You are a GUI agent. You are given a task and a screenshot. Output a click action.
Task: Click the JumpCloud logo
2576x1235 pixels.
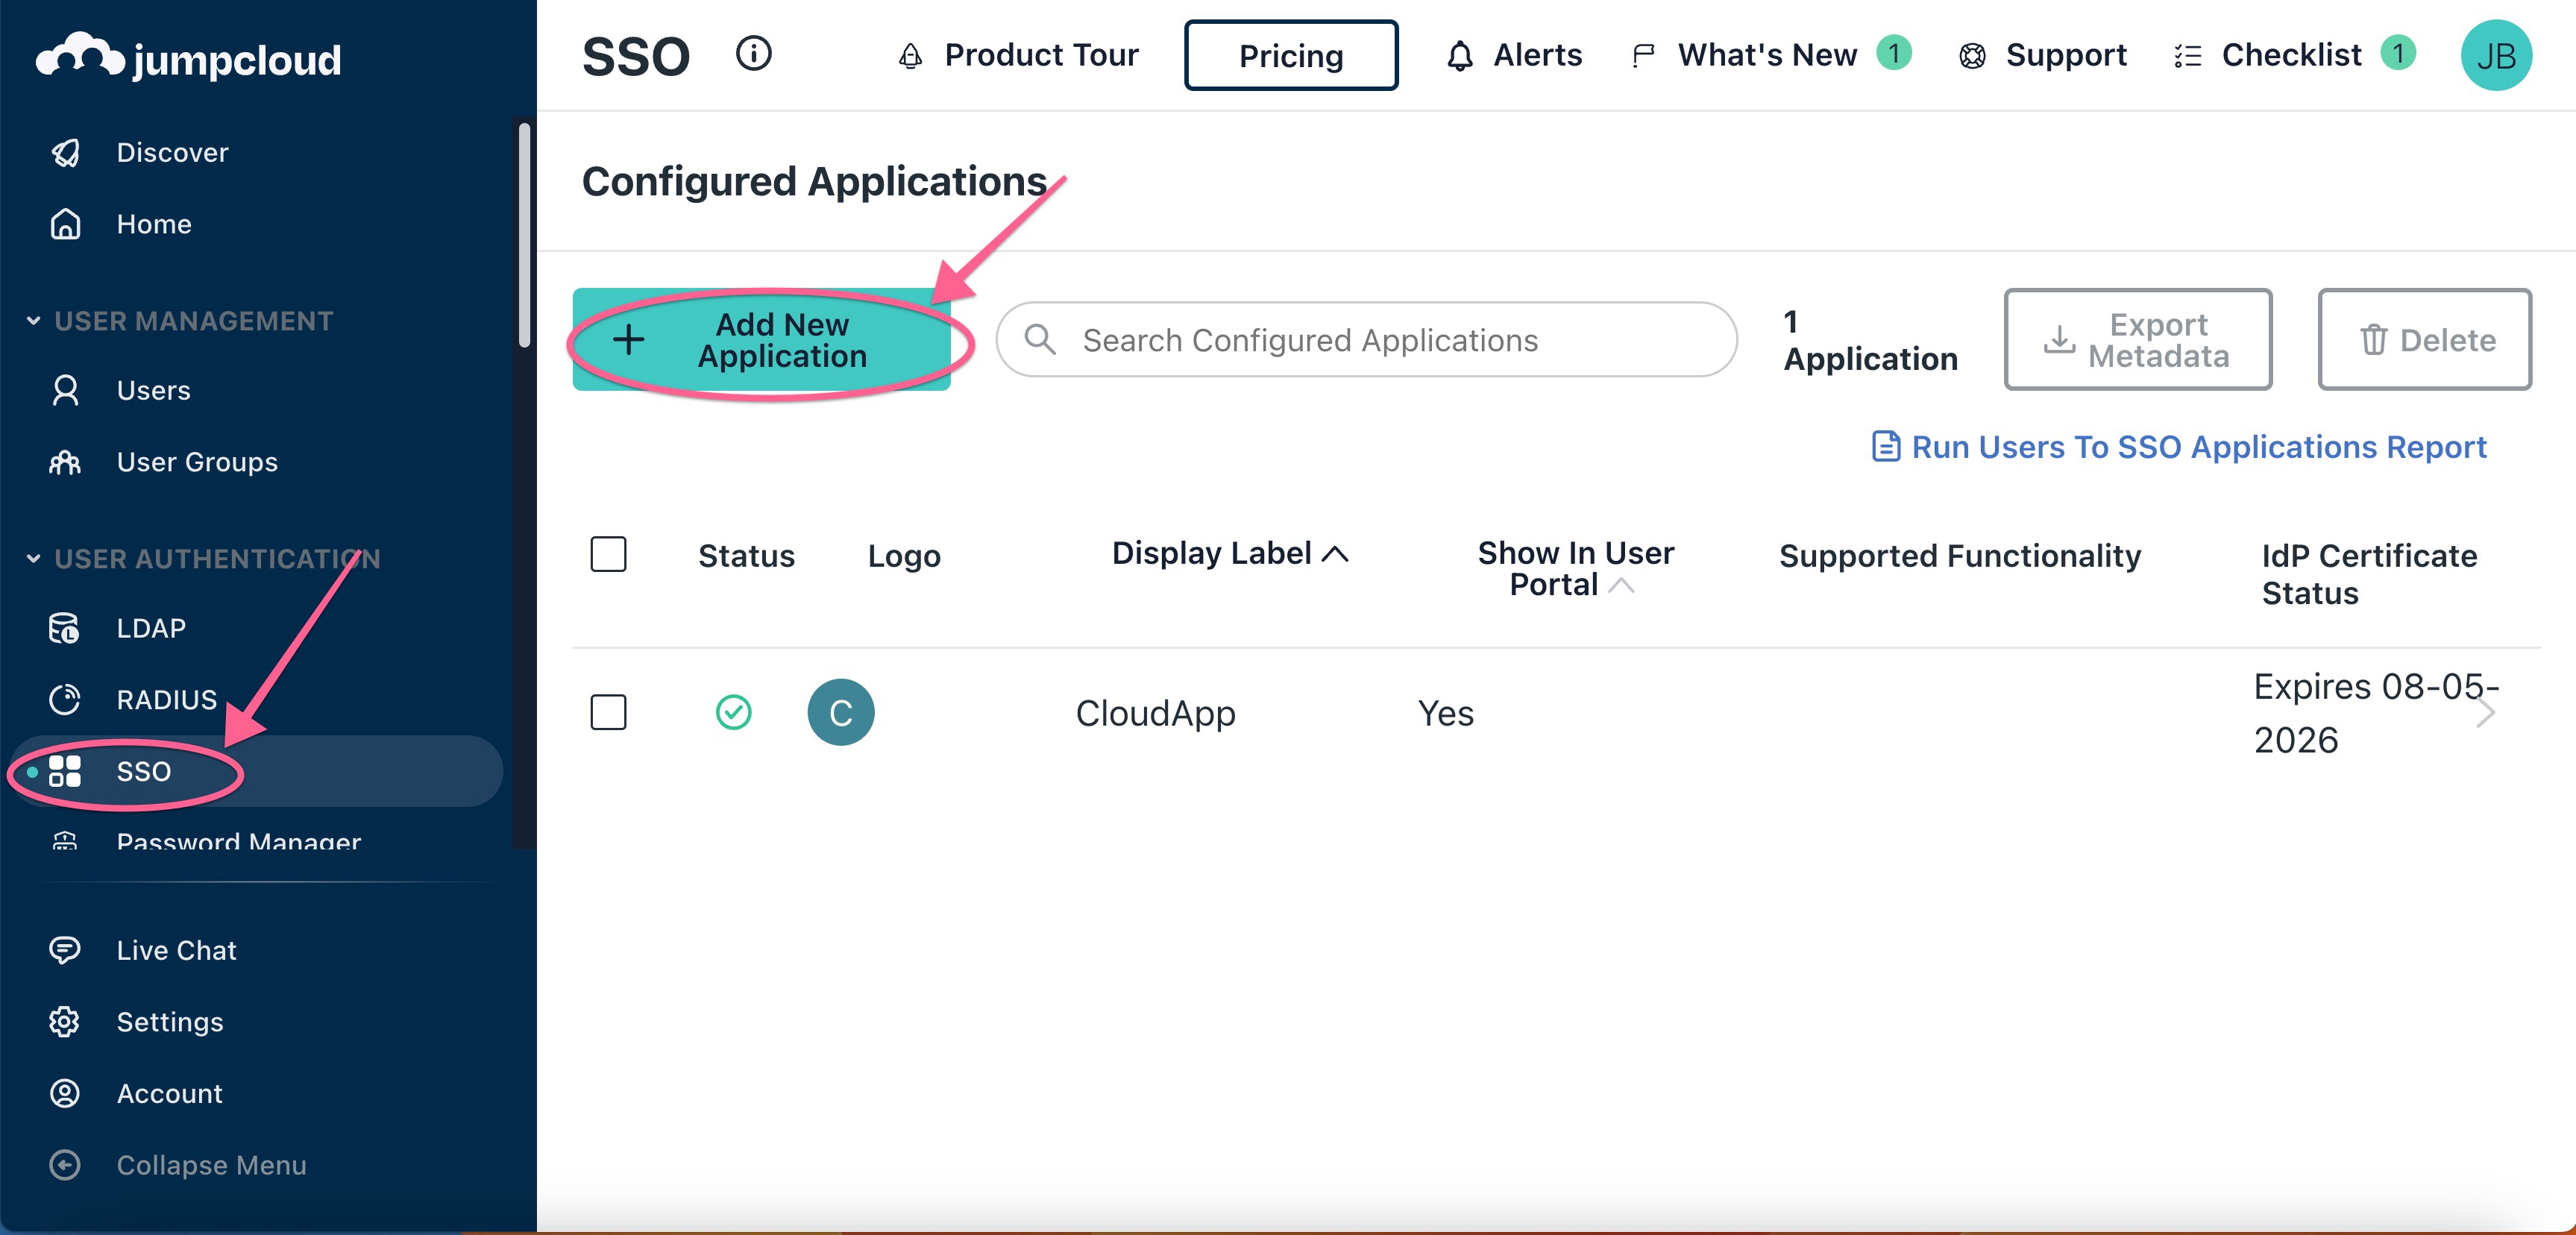coord(189,57)
